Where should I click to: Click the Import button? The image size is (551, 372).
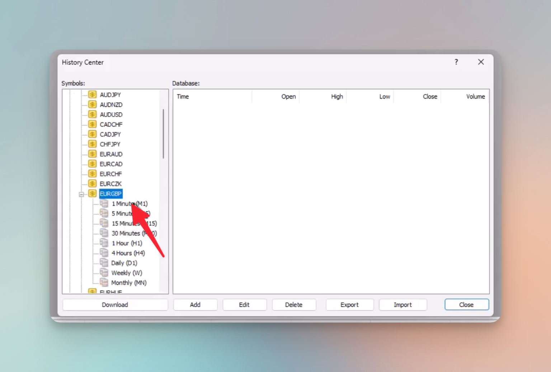[x=402, y=305]
